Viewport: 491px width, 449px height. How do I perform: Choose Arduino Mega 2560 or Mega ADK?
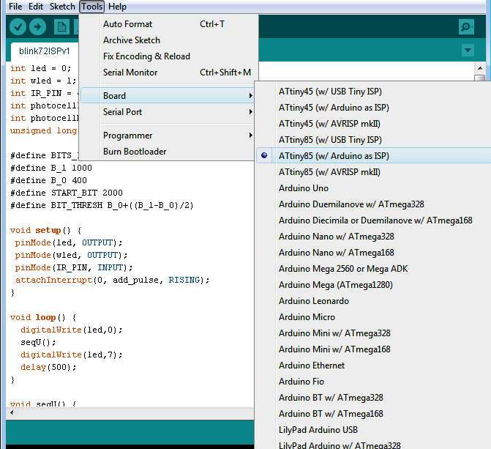coord(374,269)
